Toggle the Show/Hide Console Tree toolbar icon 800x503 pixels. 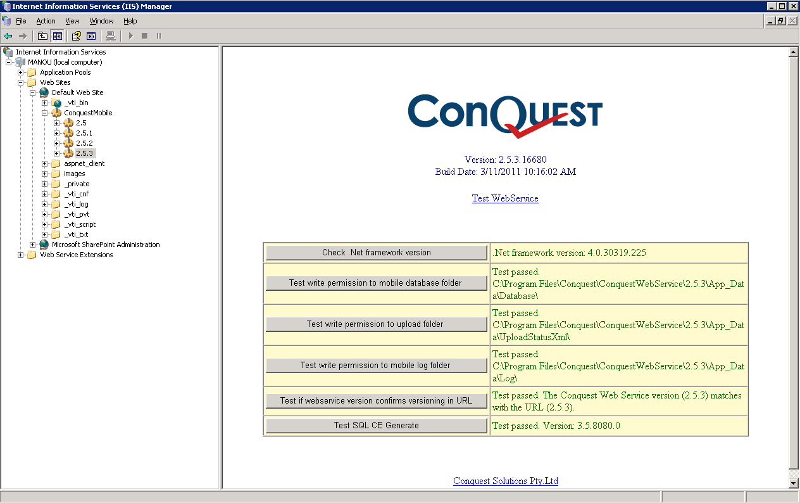(57, 36)
